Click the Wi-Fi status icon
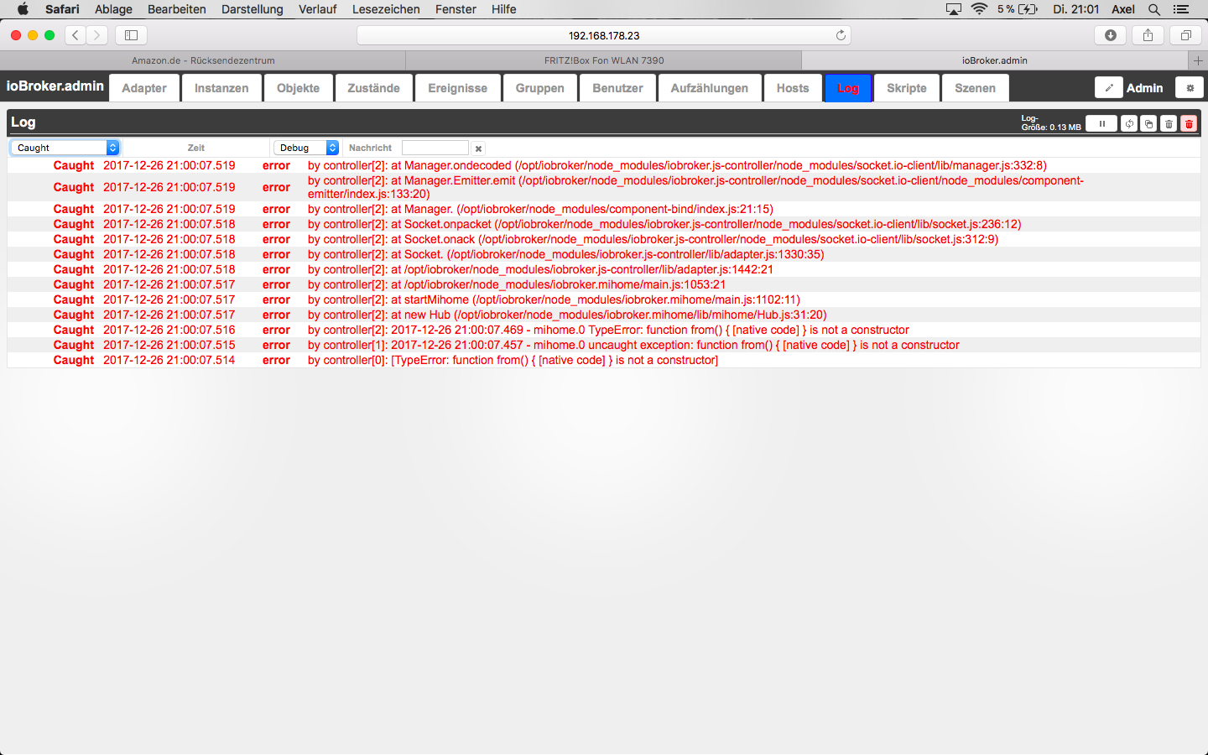Viewport: 1208px width, 755px height. coord(979,9)
